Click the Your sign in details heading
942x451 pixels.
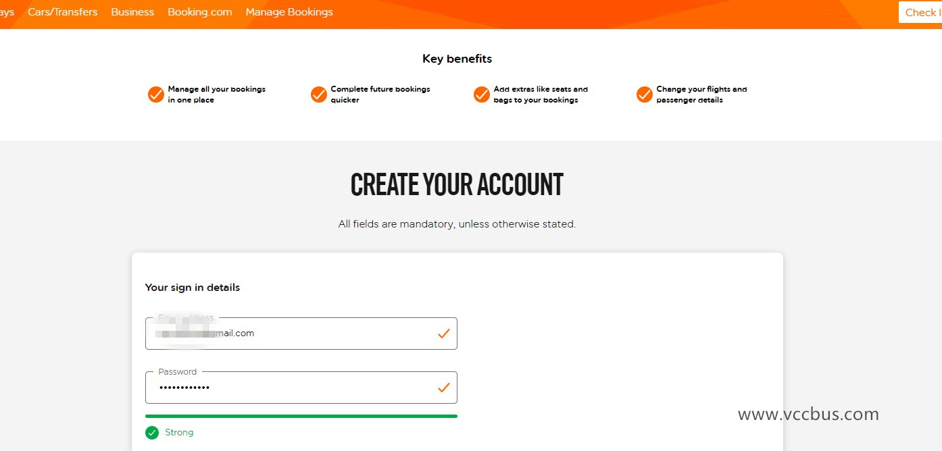click(193, 288)
